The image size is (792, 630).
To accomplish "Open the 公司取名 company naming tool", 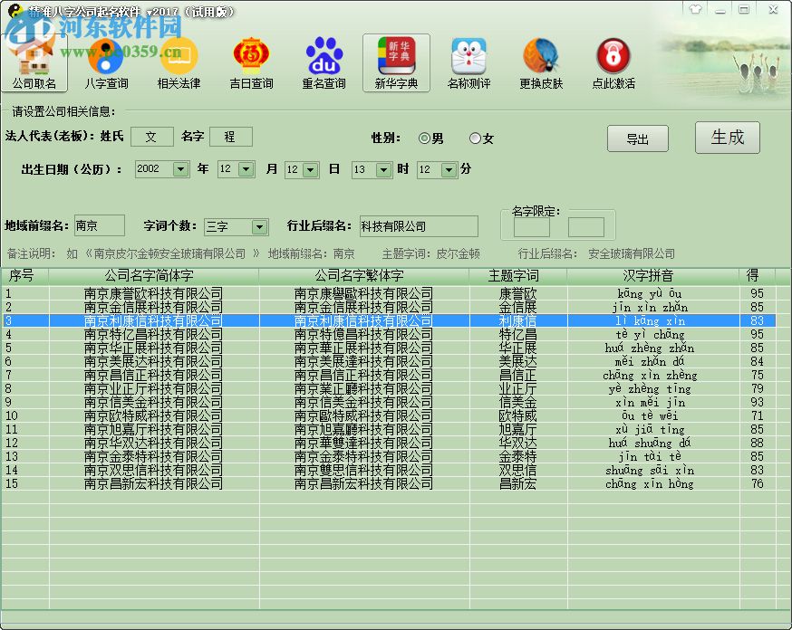I will click(x=35, y=63).
